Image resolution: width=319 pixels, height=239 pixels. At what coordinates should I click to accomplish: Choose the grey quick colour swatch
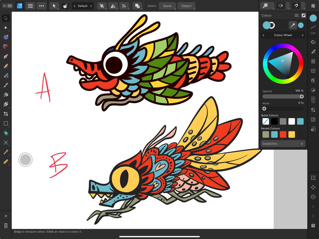[283, 122]
